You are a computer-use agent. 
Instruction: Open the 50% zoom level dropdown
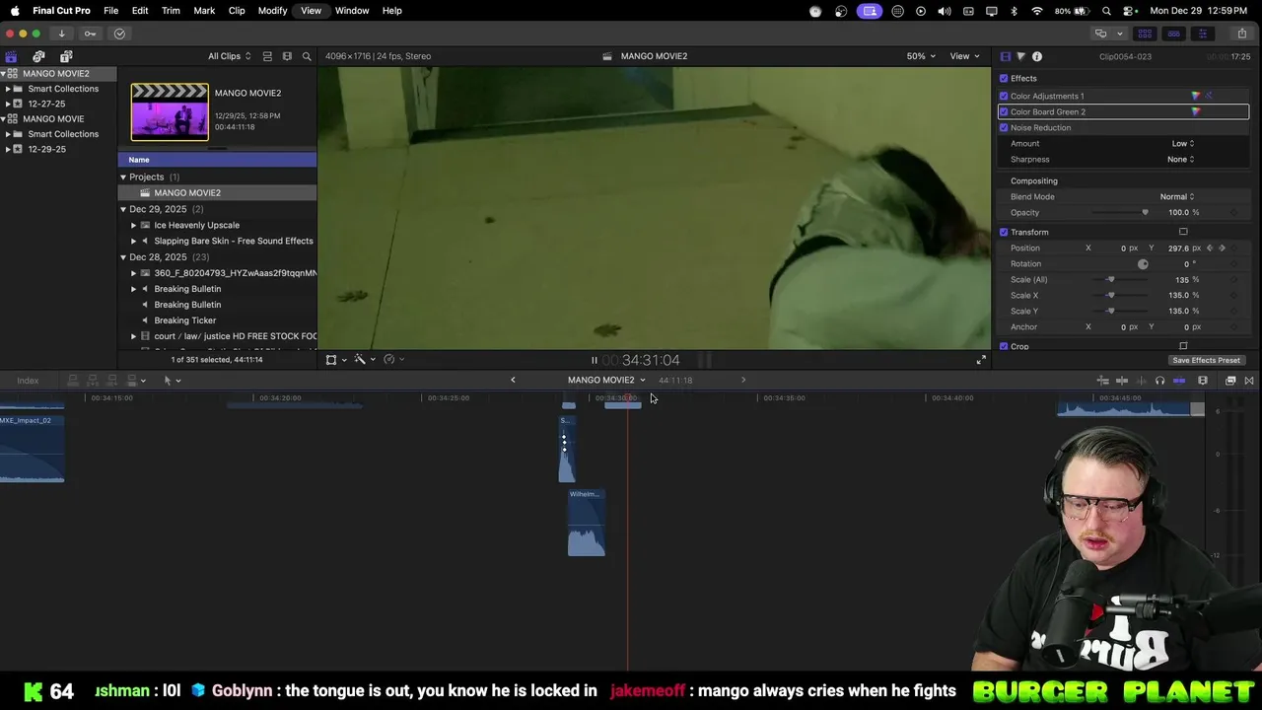click(x=921, y=56)
